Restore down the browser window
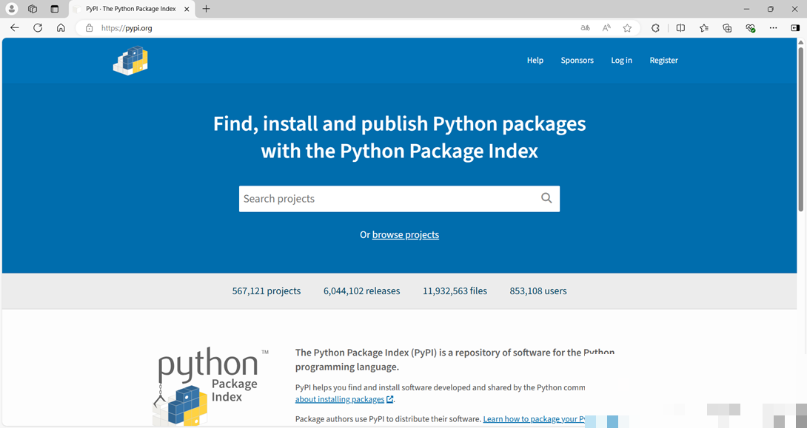The image size is (807, 428). [x=771, y=9]
